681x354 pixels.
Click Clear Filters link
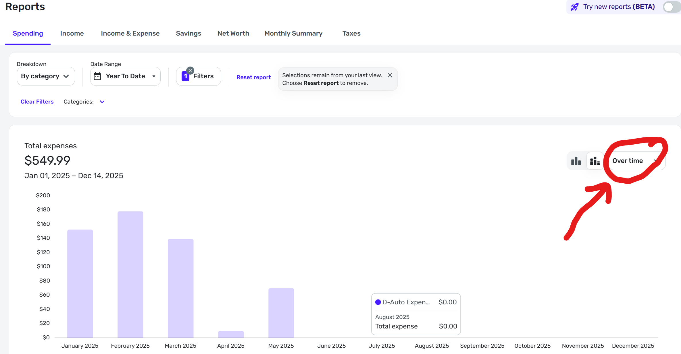tap(37, 102)
